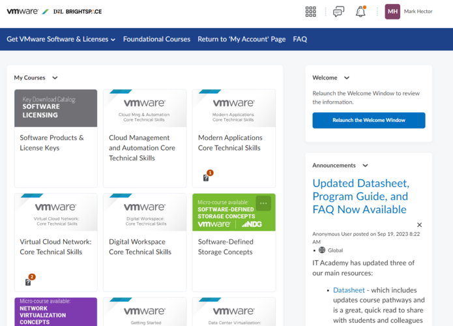The height and width of the screenshot is (326, 453).
Task: Go to Foundational Courses in navbar
Action: coord(156,39)
